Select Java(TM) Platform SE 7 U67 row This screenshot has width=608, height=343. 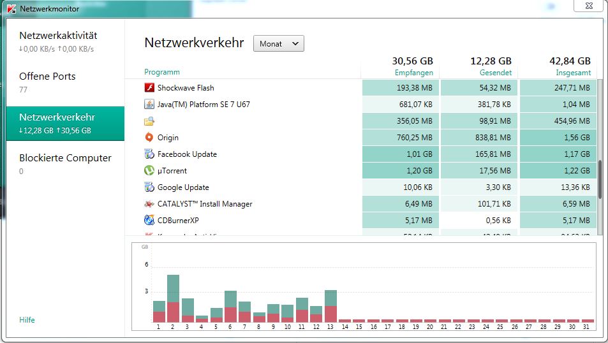click(204, 105)
